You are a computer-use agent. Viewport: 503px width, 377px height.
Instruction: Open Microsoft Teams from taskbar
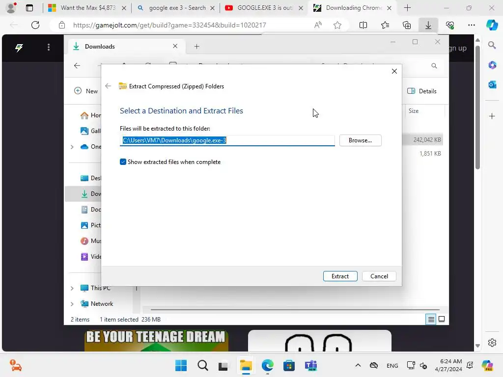310,365
